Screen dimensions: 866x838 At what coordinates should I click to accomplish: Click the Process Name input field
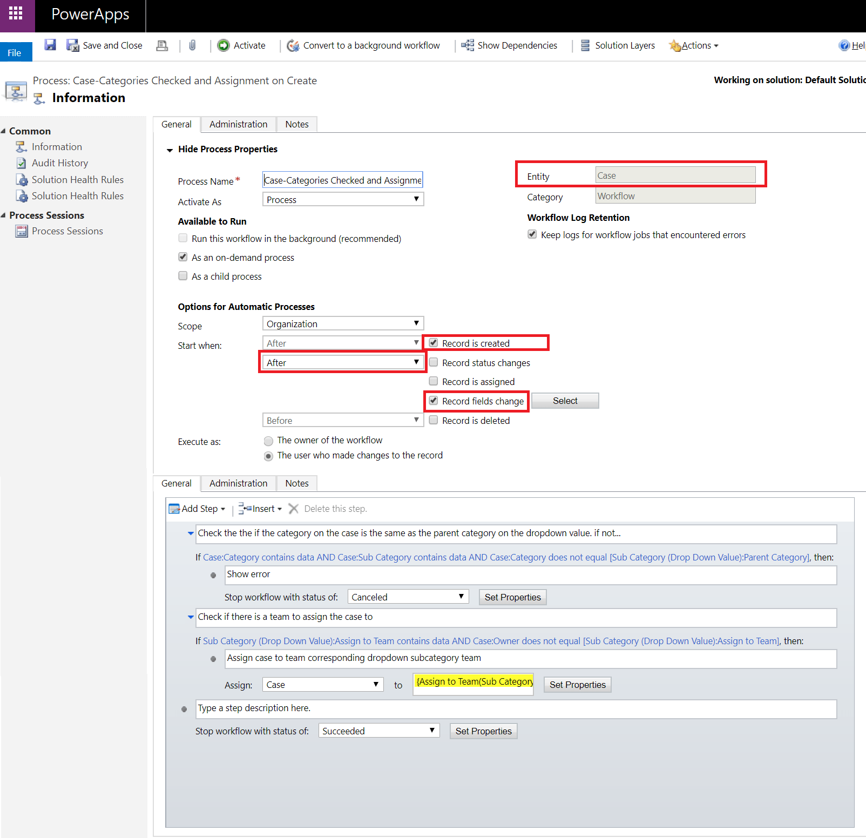(343, 180)
